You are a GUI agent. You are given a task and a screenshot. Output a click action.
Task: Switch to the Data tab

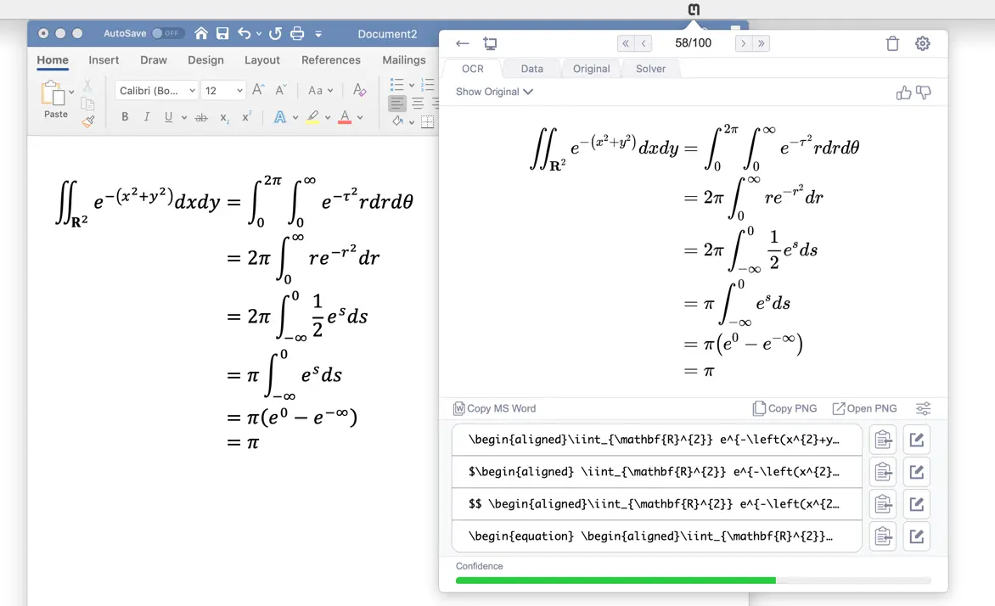click(531, 69)
